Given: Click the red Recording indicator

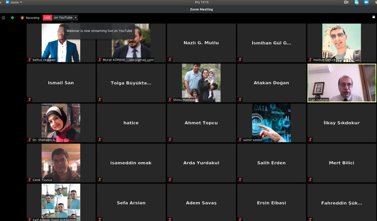Looking at the screenshot, I should (x=30, y=18).
